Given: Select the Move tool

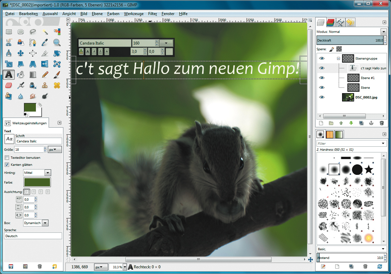Looking at the screenshot, I should point(21,53).
